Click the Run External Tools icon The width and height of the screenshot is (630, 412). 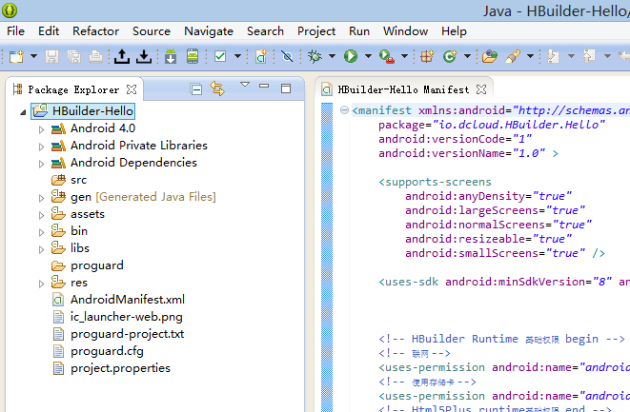[387, 56]
